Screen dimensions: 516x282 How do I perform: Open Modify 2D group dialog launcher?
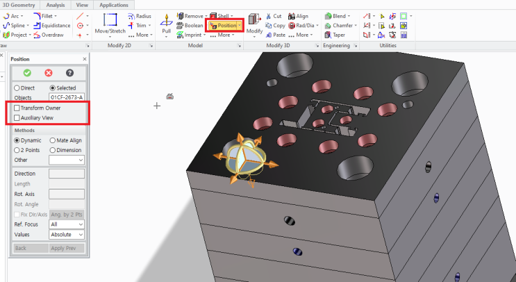point(151,46)
